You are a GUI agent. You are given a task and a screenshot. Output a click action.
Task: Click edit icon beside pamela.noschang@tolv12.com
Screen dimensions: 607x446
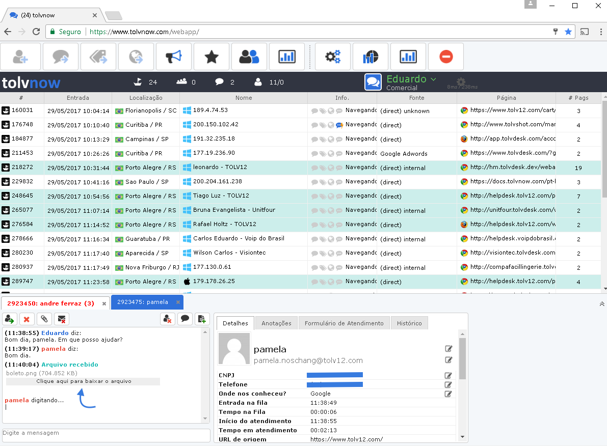click(x=448, y=360)
